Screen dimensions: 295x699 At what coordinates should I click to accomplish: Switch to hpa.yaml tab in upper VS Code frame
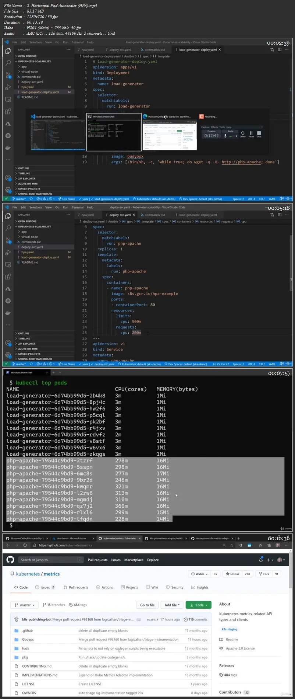(x=87, y=49)
